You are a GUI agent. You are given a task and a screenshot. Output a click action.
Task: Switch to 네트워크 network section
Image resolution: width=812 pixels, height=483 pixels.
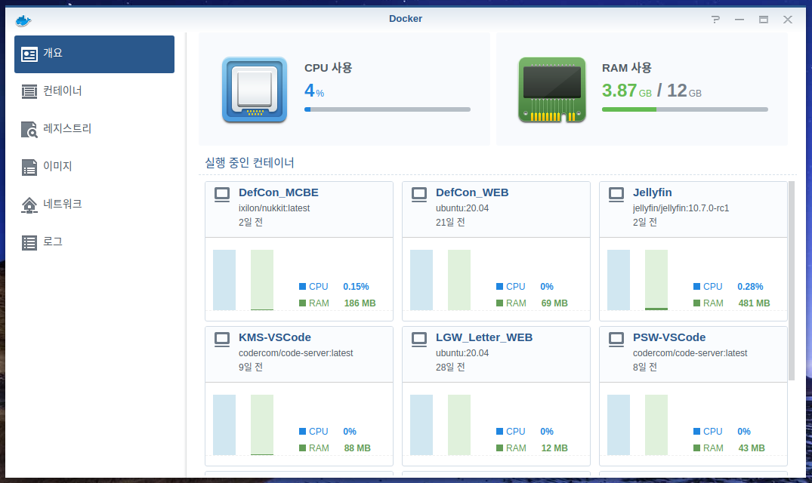pyautogui.click(x=94, y=205)
